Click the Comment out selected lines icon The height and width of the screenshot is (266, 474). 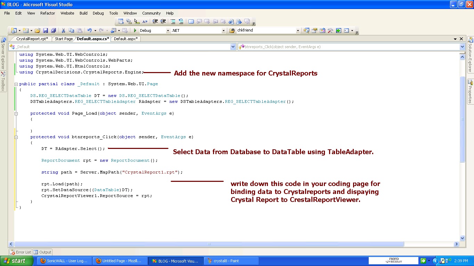pos(173,21)
